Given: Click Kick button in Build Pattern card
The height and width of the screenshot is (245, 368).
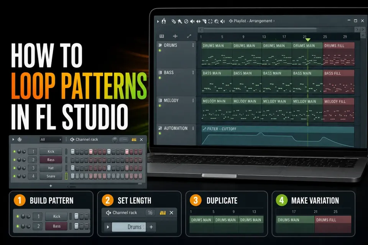Looking at the screenshot, I should coord(57,216).
